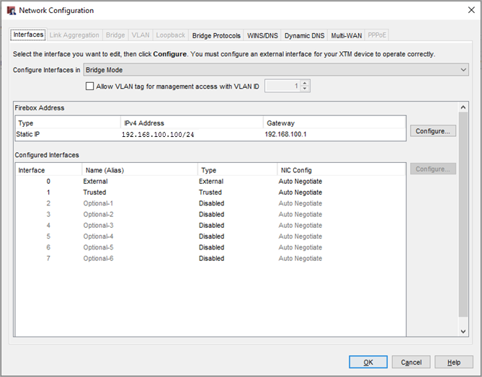Viewport: 482px width, 377px height.
Task: Go to the Dynamic DNS tab
Action: tap(305, 35)
